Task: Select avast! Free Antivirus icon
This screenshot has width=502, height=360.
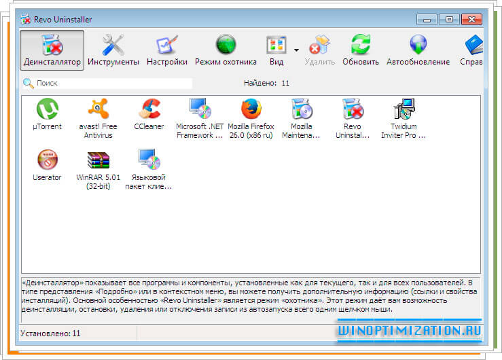Action: (x=98, y=109)
